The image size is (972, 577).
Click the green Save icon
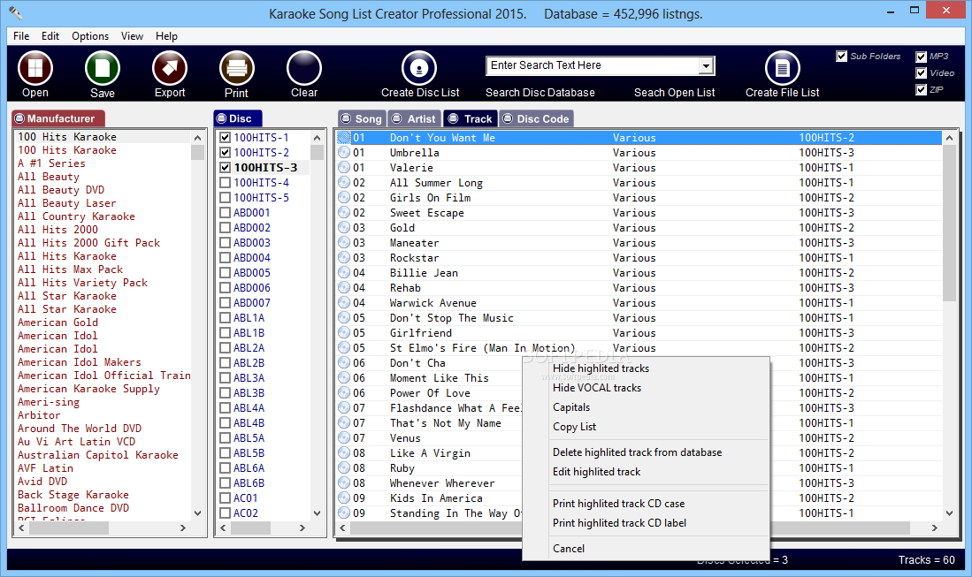(103, 68)
